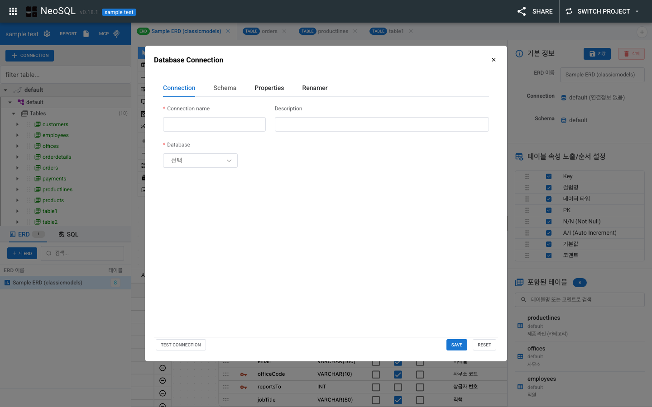
Task: Click the TEST CONNECTION button
Action: coord(181,345)
